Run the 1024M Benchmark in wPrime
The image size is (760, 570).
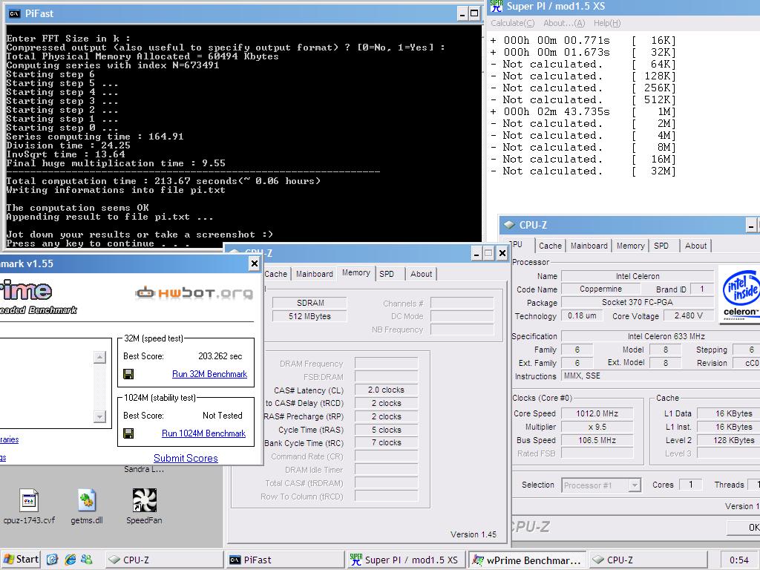203,433
